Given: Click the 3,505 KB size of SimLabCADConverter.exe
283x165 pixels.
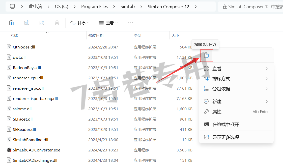Looking at the screenshot, I should [x=184, y=150].
